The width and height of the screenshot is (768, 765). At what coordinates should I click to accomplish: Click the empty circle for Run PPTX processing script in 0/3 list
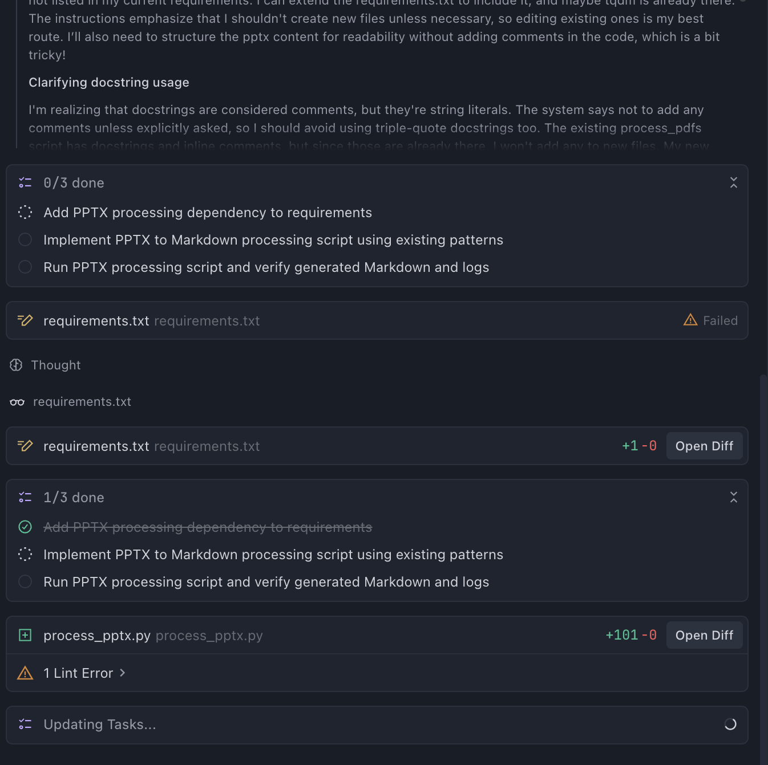tap(25, 267)
